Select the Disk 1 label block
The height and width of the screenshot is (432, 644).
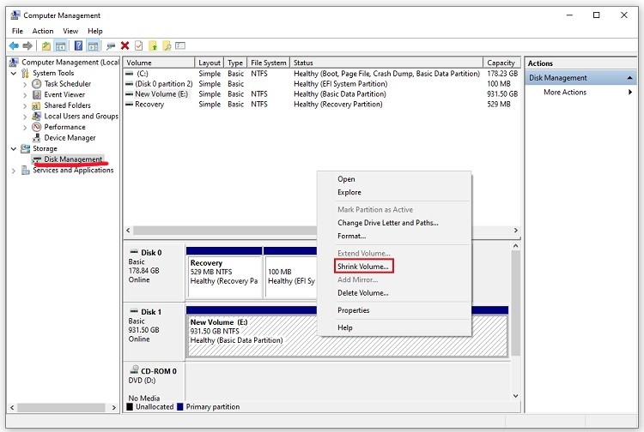(154, 331)
